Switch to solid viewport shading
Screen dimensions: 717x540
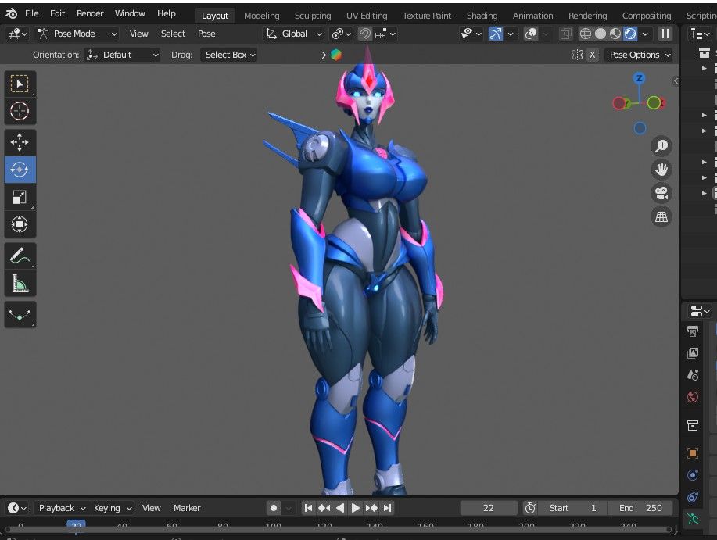pyautogui.click(x=600, y=34)
